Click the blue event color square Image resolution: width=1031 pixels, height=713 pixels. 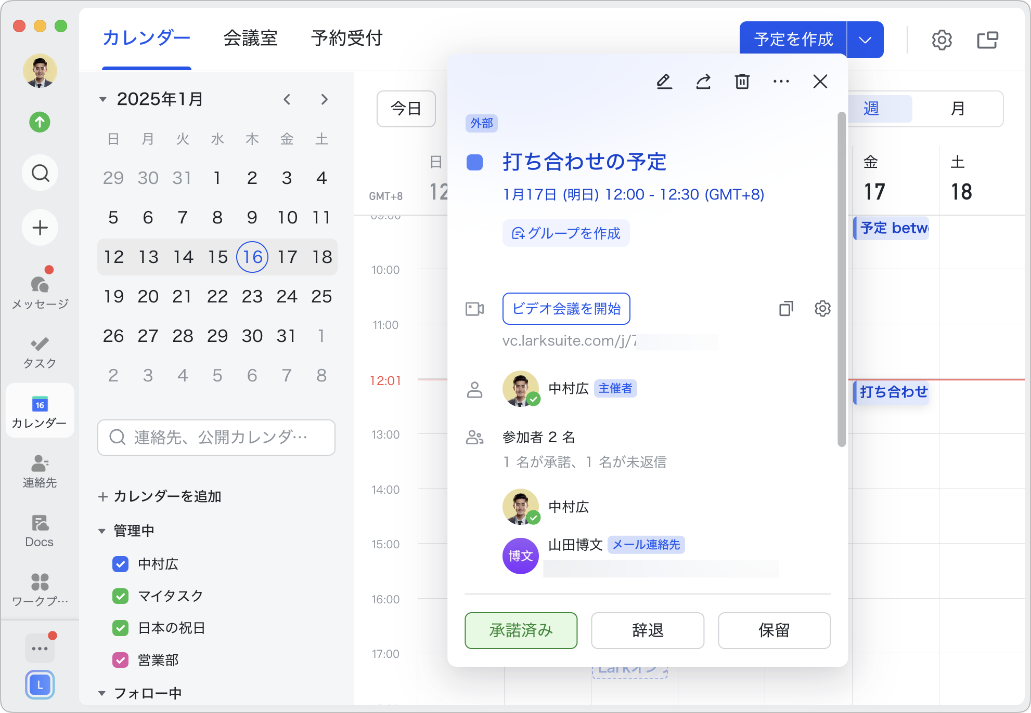(474, 162)
